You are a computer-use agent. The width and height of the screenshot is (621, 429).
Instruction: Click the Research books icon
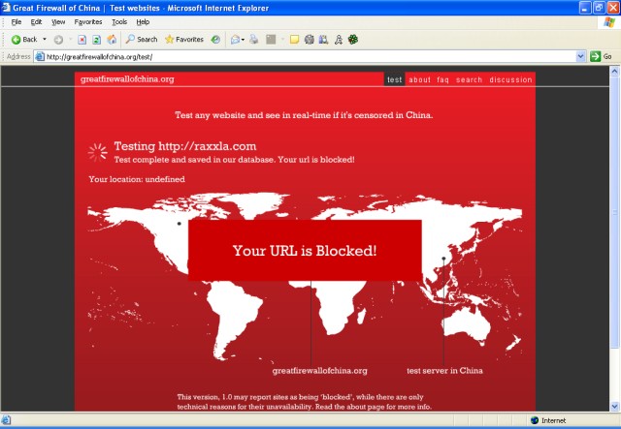click(323, 39)
